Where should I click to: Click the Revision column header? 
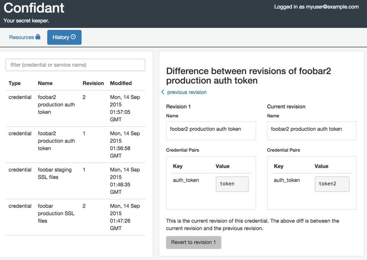point(93,83)
